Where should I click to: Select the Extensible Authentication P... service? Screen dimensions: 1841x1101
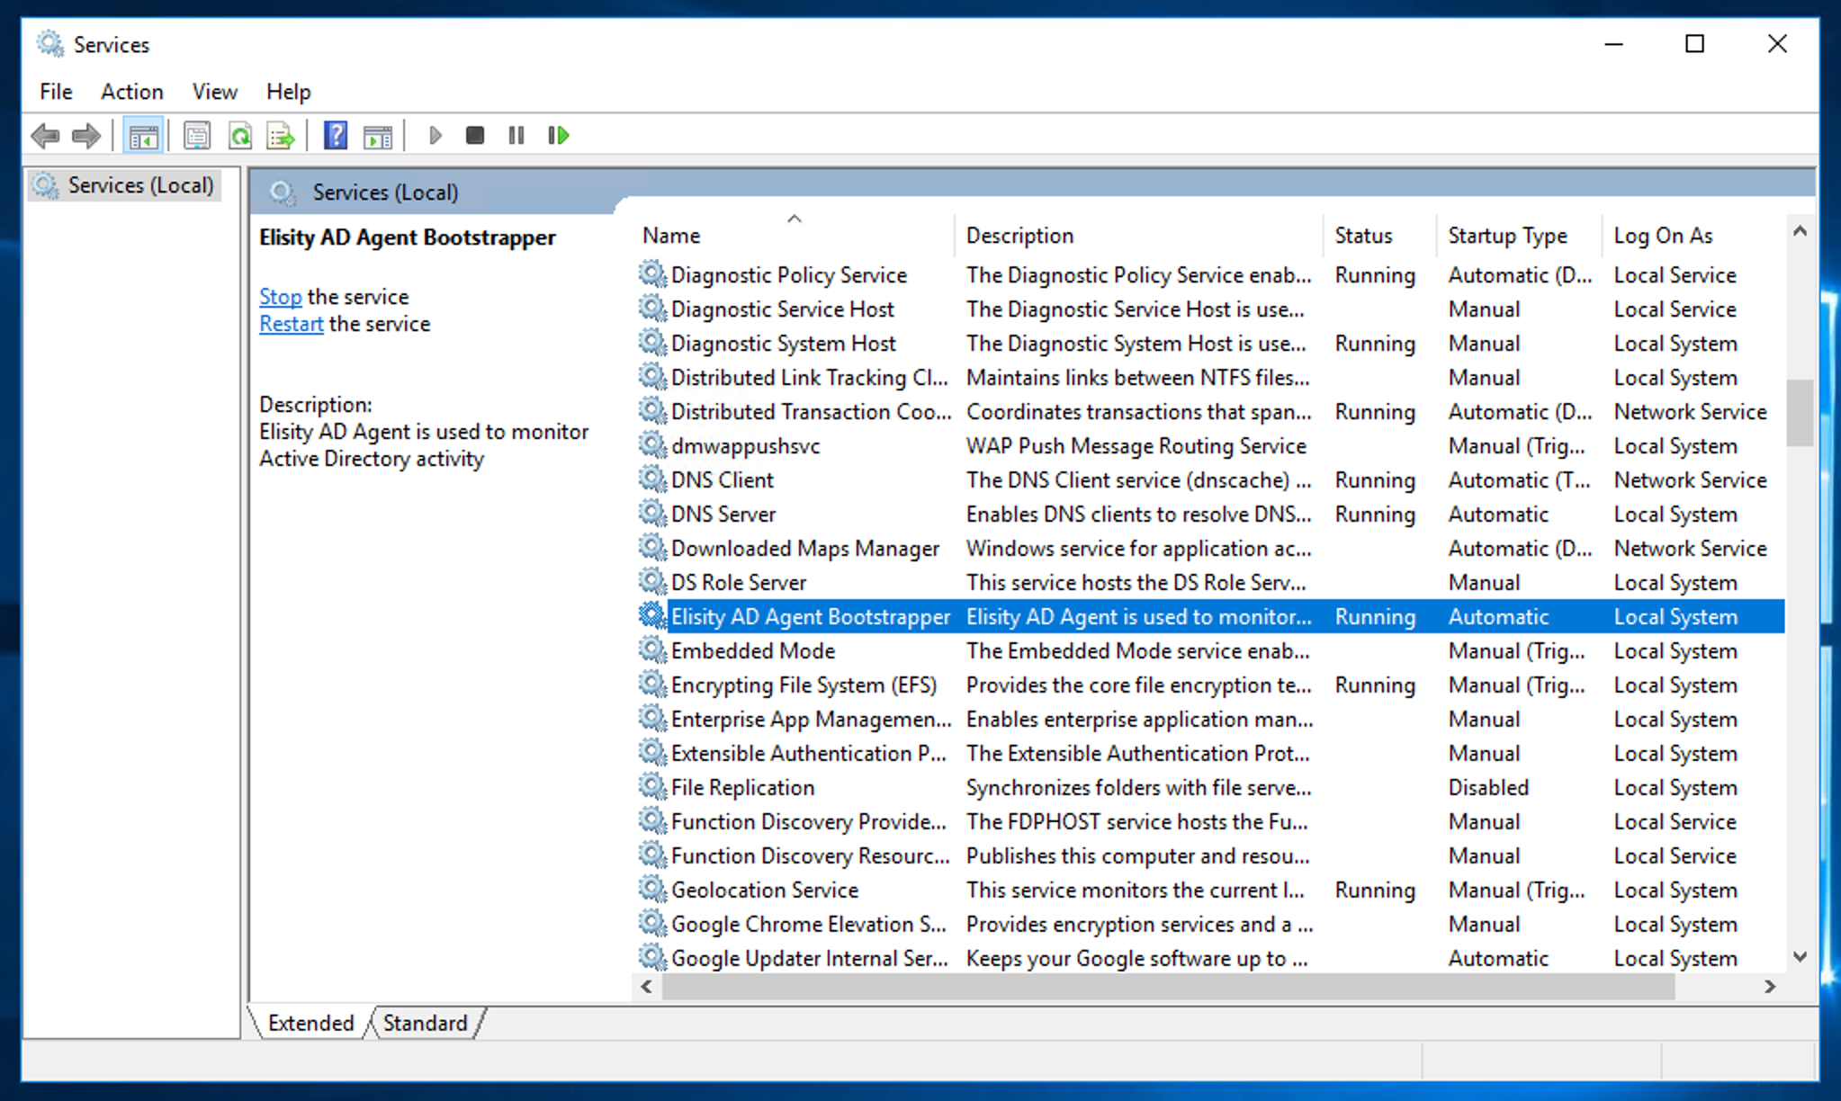click(x=1210, y=753)
